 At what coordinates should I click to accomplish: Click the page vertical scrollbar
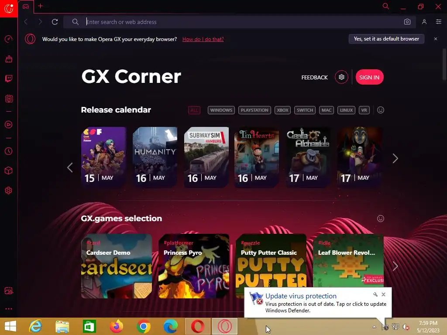coord(444,64)
